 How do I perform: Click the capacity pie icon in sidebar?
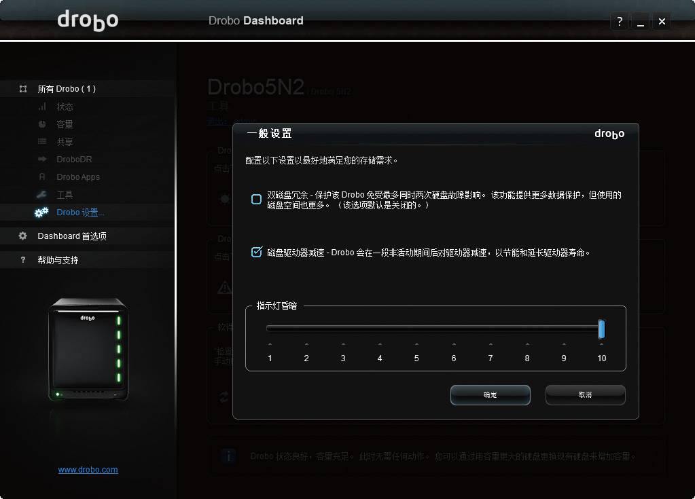(x=42, y=124)
